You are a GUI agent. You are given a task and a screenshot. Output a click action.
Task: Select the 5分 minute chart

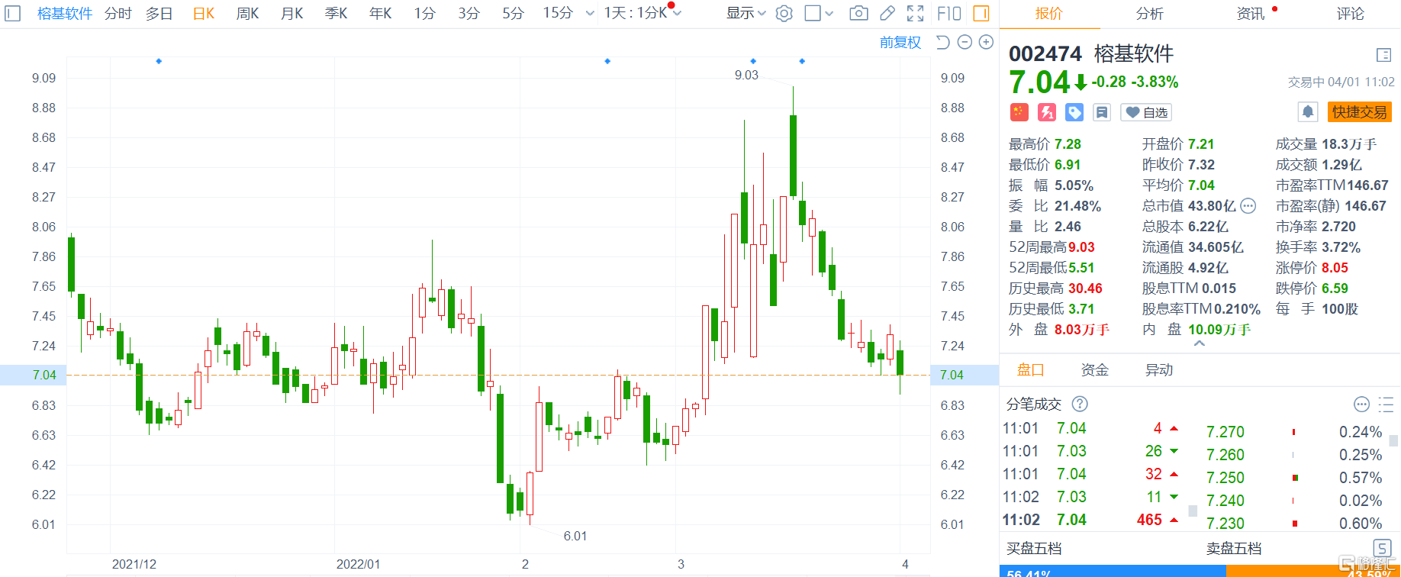[x=514, y=13]
